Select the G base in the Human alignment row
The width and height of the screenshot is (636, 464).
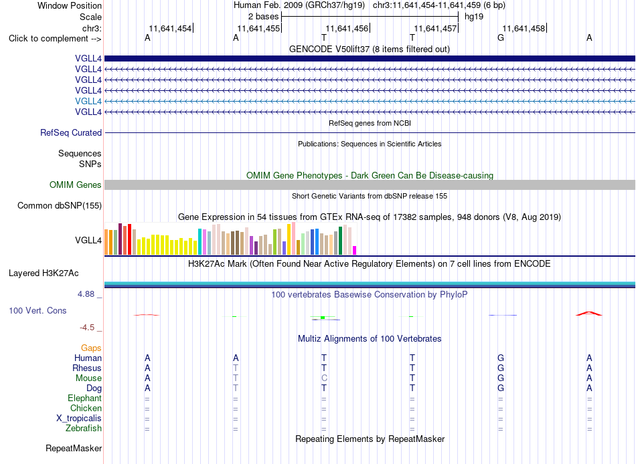501,358
